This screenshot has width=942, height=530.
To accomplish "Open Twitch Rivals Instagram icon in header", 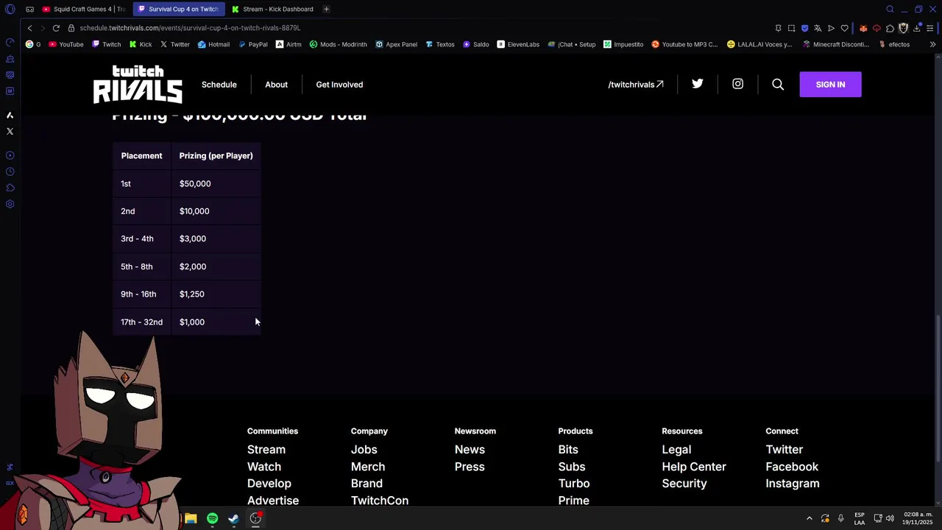I will [x=737, y=84].
